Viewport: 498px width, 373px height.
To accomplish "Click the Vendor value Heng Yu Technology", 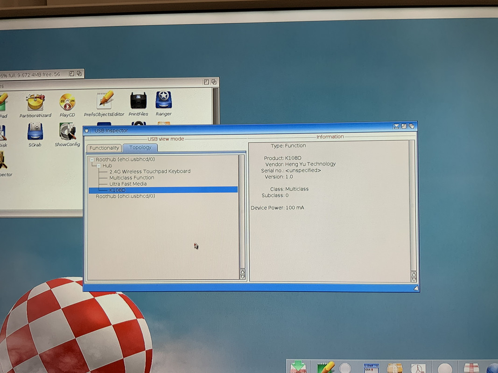I will point(310,164).
